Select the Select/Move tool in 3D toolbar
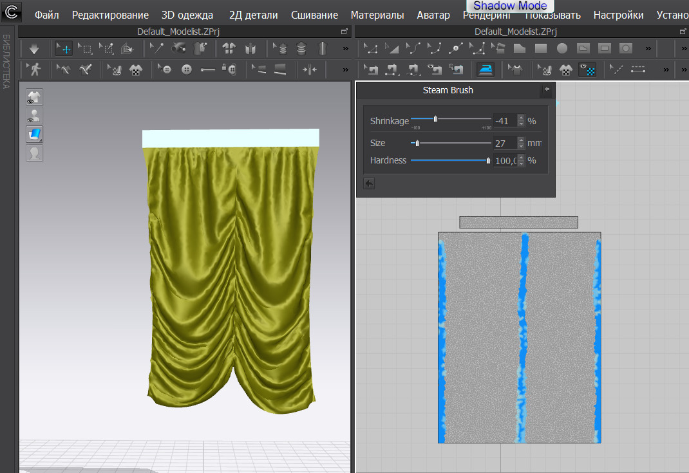Image resolution: width=689 pixels, height=473 pixels. [63, 48]
